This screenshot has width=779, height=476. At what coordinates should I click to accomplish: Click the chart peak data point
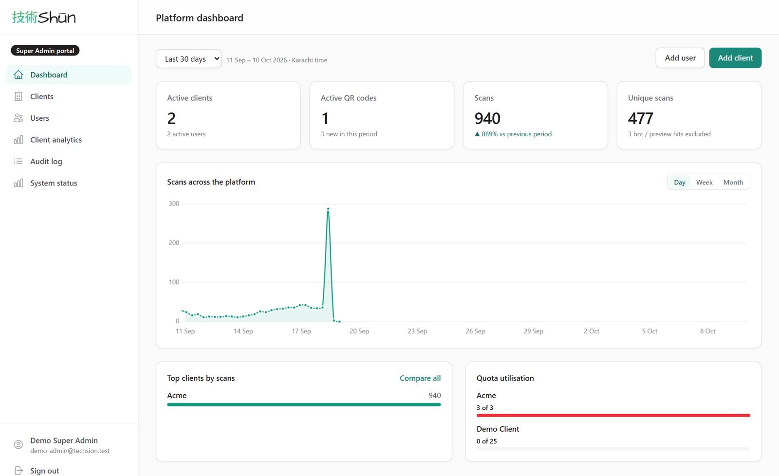pyautogui.click(x=328, y=209)
